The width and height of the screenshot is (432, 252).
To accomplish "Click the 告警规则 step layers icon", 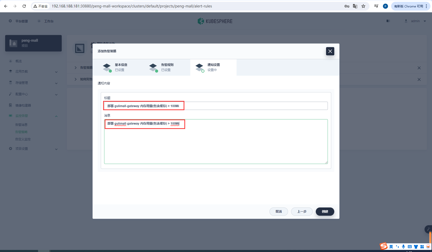I will tap(153, 68).
